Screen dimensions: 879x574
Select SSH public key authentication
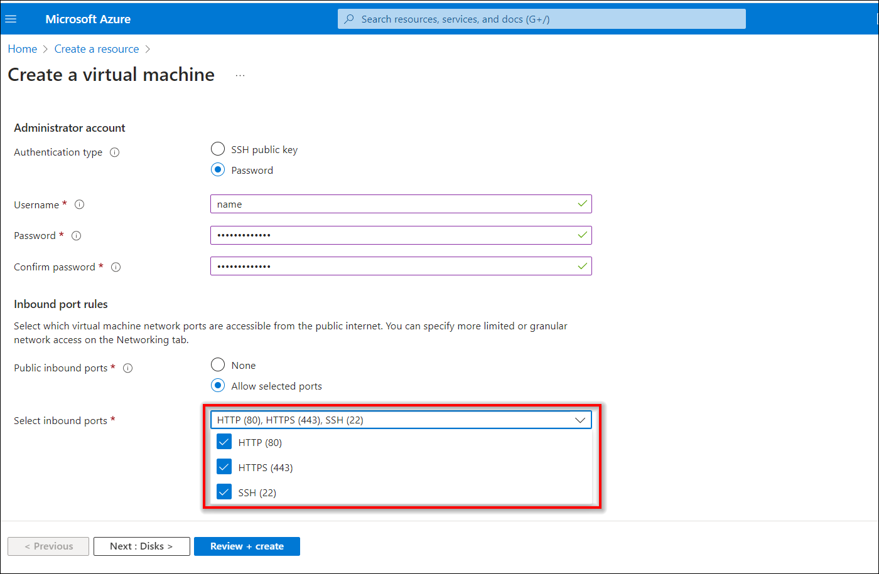click(218, 149)
